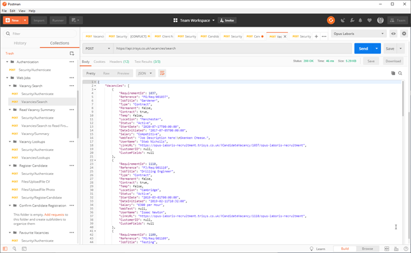Open the Save button dropdown arrow
Viewport: 411px width, 253px height.
coord(400,49)
